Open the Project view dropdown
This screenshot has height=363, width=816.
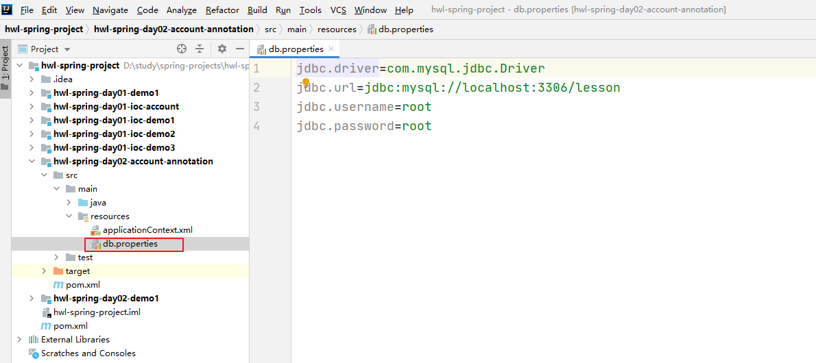pyautogui.click(x=45, y=49)
